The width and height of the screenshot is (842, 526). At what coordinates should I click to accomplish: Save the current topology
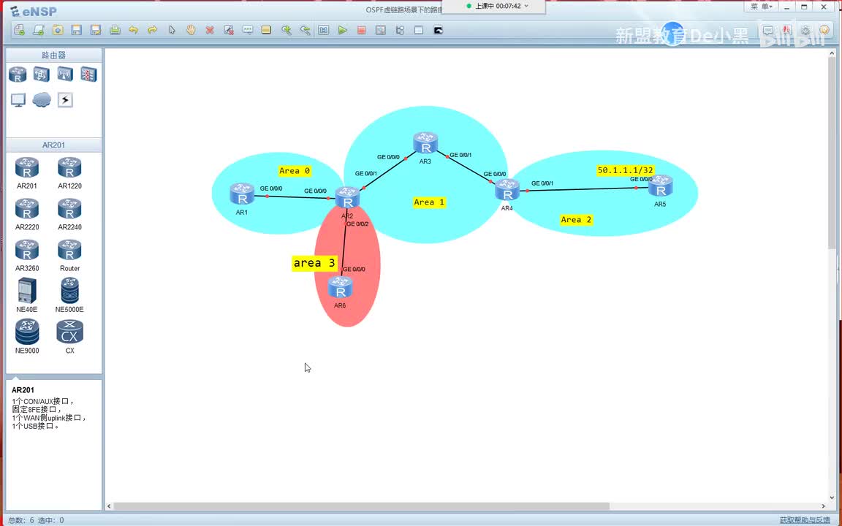77,30
